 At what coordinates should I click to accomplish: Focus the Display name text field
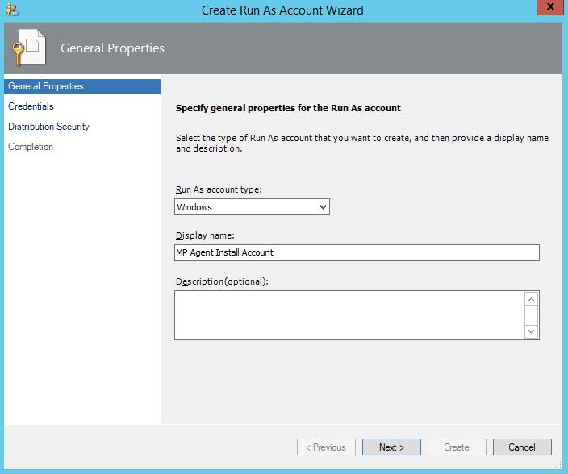click(357, 252)
